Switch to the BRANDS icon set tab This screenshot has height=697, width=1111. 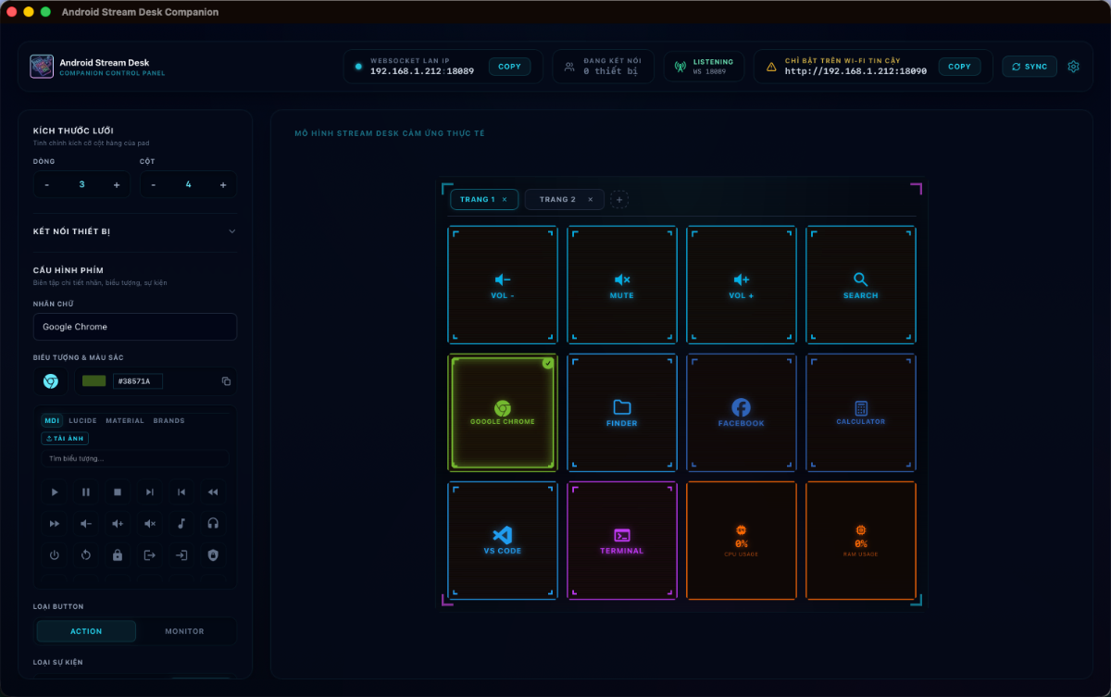coord(169,420)
